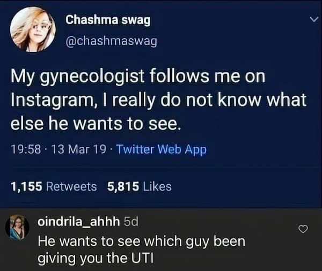Image resolution: width=322 pixels, height=271 pixels.
Task: View the 1,155 Retweets list
Action: coord(54,187)
